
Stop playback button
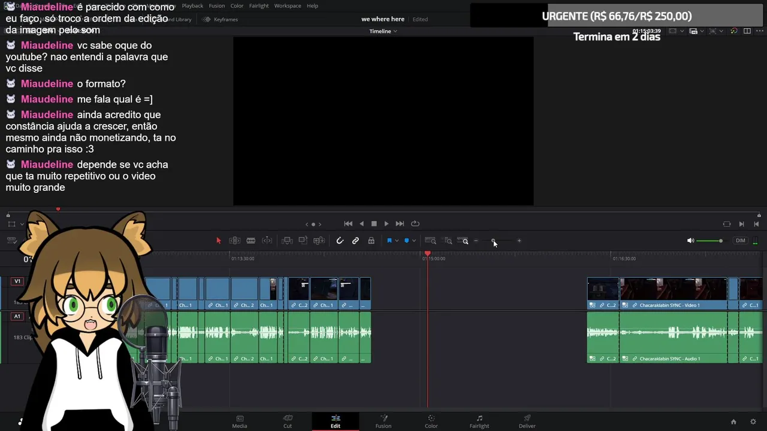tap(374, 224)
